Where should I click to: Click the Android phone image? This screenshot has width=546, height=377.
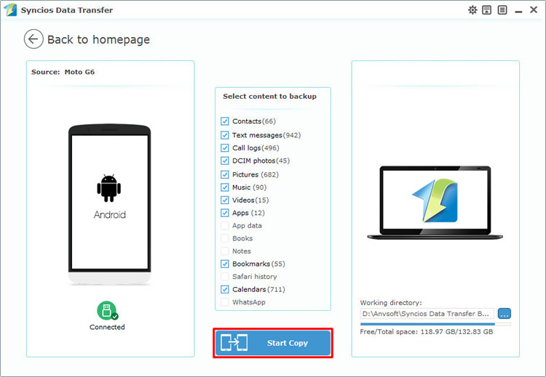click(109, 205)
